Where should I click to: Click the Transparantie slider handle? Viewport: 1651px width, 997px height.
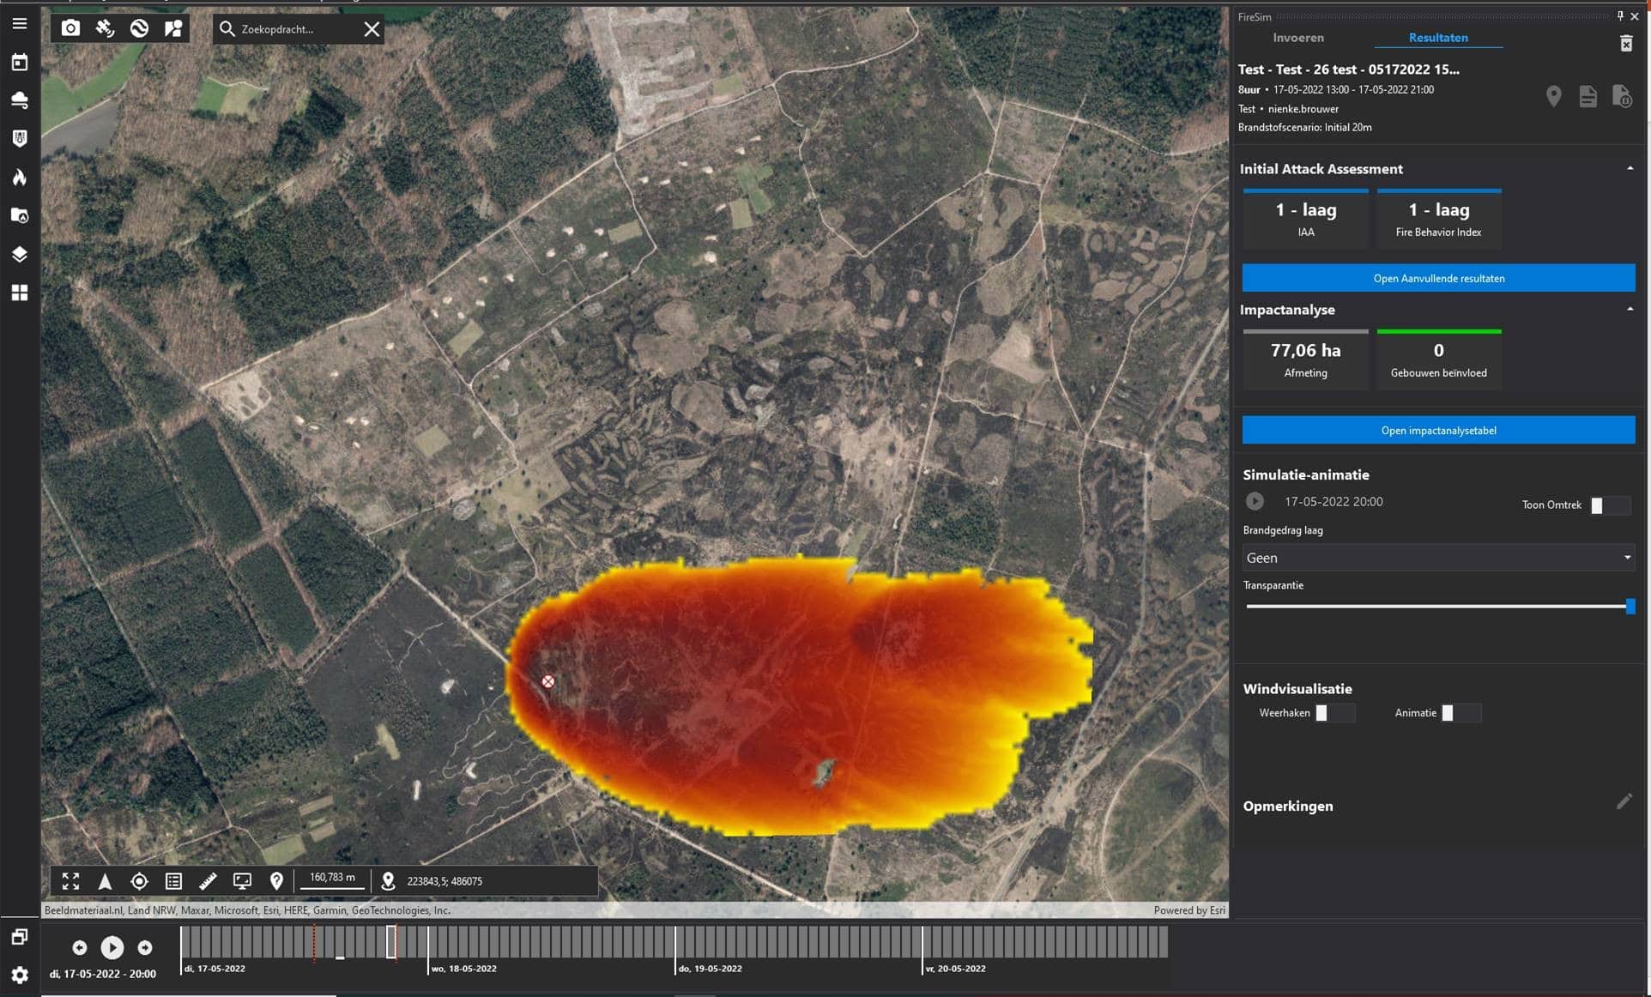click(x=1630, y=607)
